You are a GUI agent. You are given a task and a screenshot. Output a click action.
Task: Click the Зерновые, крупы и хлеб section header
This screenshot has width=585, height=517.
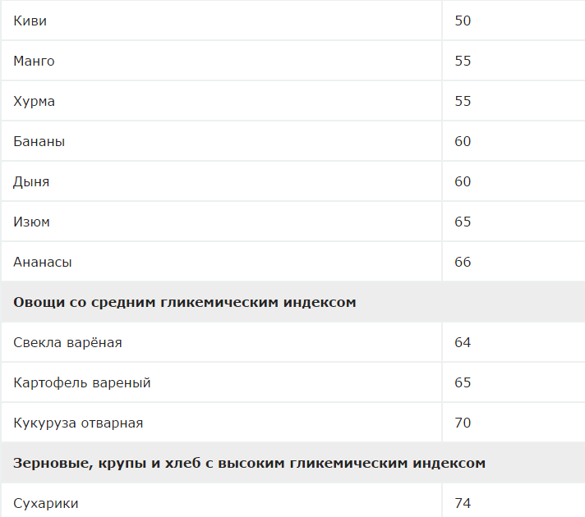(x=249, y=463)
